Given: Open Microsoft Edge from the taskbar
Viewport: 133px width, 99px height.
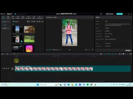Looking at the screenshot, I should click(68, 84).
